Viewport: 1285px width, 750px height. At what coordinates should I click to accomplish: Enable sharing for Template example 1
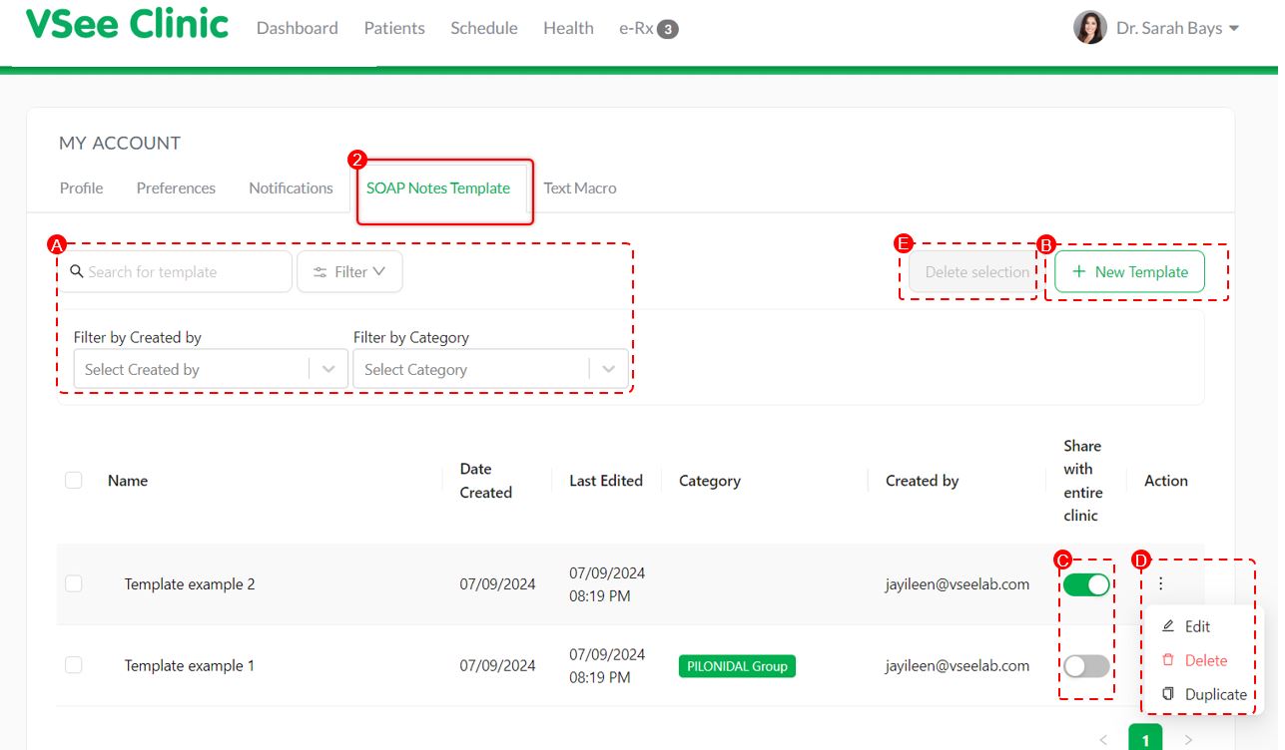coord(1086,666)
